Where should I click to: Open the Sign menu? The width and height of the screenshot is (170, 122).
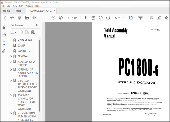[21, 6]
